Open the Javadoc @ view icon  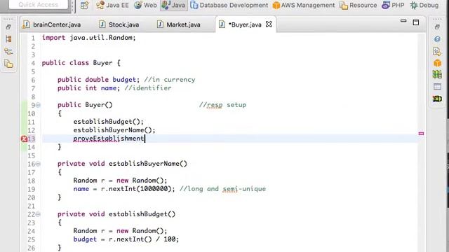click(437, 39)
